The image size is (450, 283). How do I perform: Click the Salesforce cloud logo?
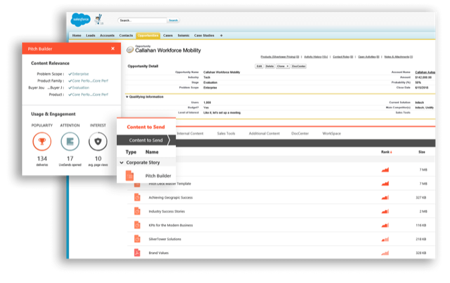[x=81, y=20]
